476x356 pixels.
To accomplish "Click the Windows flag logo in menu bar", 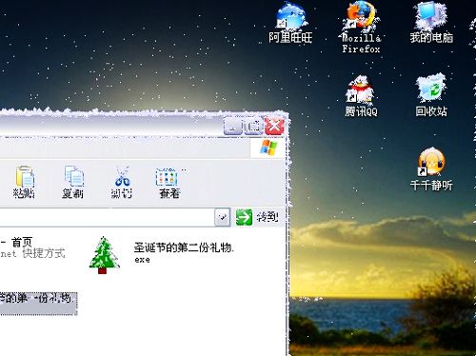I will click(x=268, y=148).
